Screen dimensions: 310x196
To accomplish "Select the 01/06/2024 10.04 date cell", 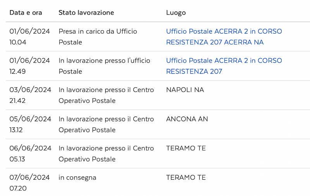I will 30,37.
